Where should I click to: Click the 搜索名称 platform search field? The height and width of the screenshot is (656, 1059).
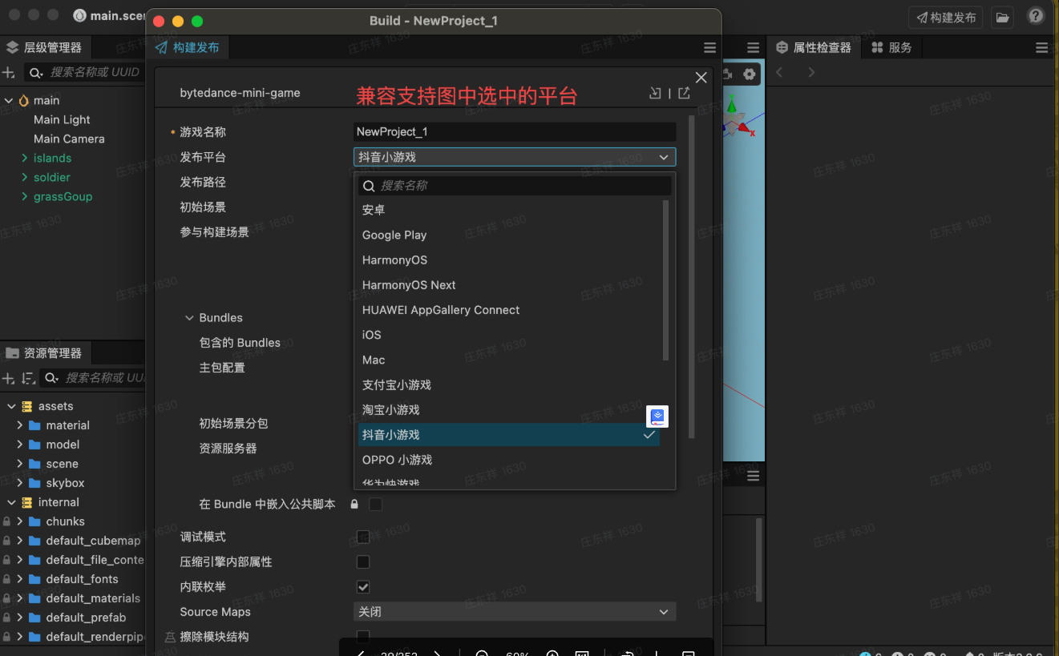point(521,186)
